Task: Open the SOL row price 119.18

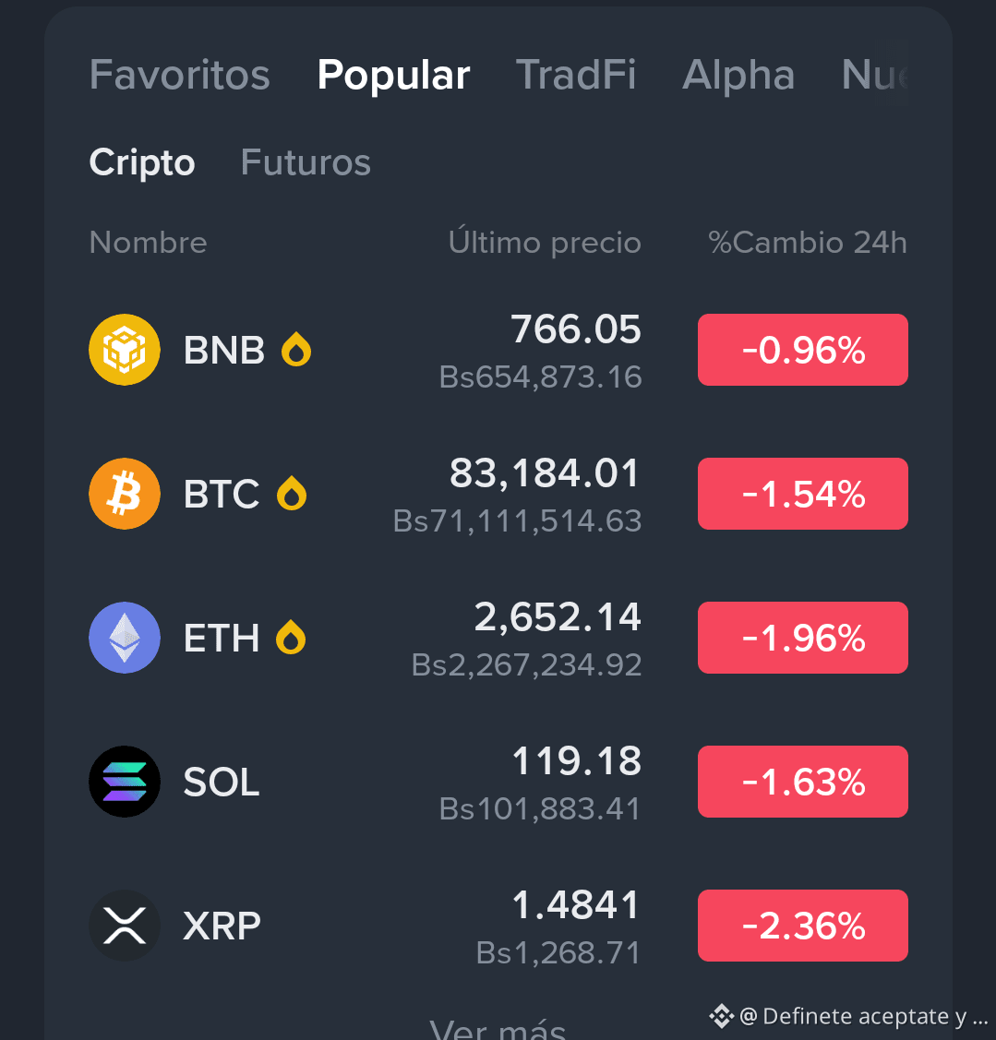Action: coord(577,760)
